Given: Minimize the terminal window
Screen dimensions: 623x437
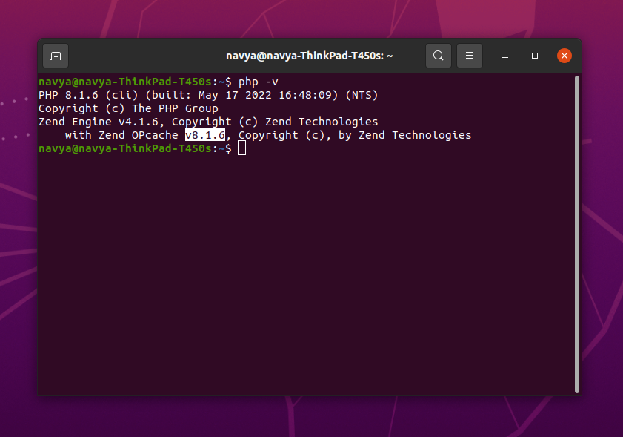Looking at the screenshot, I should point(505,56).
